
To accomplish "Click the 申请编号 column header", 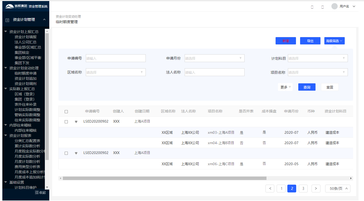I will pos(92,111).
